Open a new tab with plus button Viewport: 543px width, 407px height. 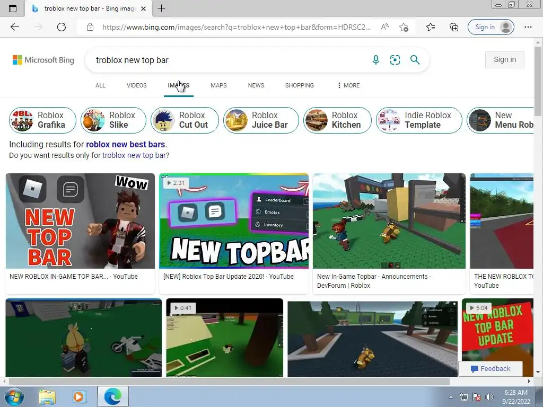click(161, 8)
